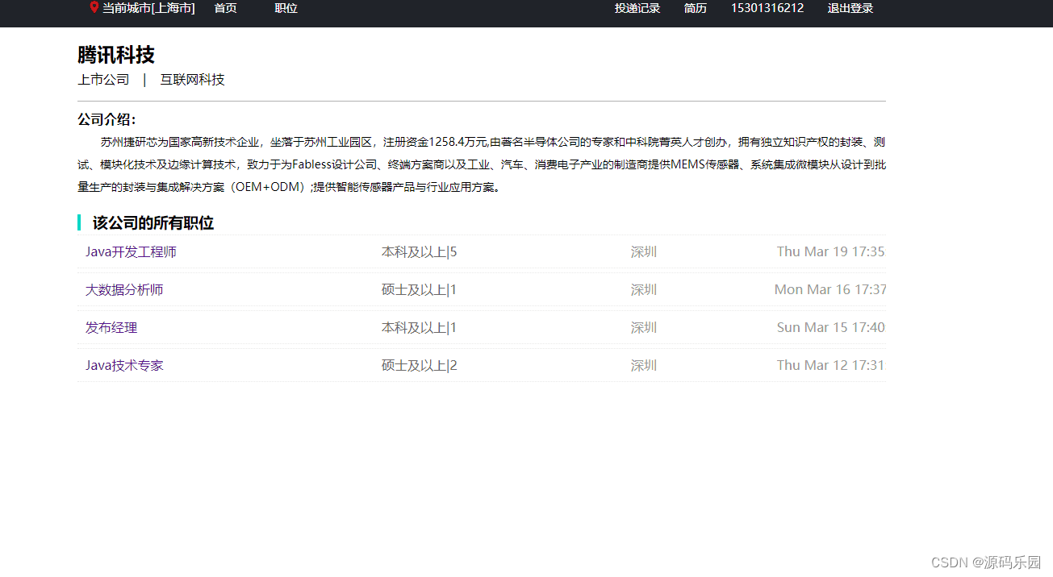Image resolution: width=1053 pixels, height=577 pixels.
Task: Open the 职位 menu item
Action: [286, 8]
